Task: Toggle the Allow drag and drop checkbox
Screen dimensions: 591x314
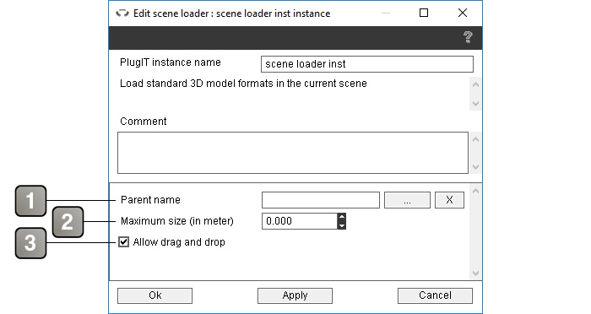Action: click(123, 241)
